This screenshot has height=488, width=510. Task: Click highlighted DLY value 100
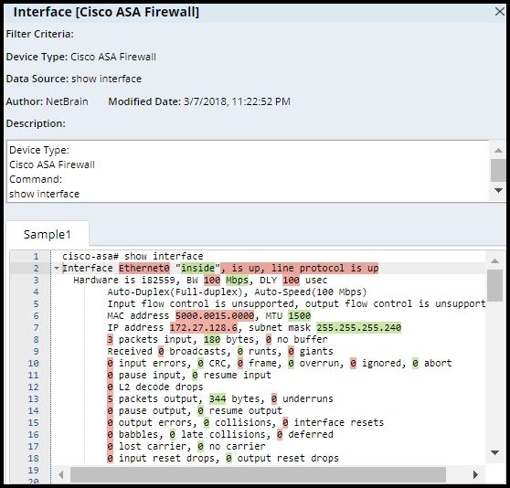(x=292, y=280)
